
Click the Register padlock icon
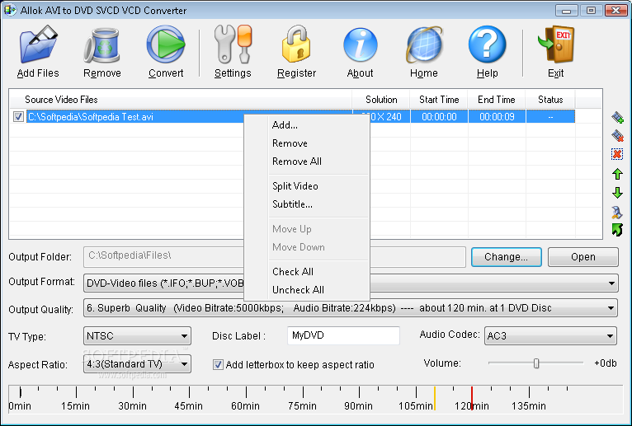tap(296, 44)
